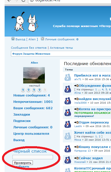This screenshot has height=172, width=111.
Task: Jump to new post arrow for Обсуждение функций
Action: 76,85
